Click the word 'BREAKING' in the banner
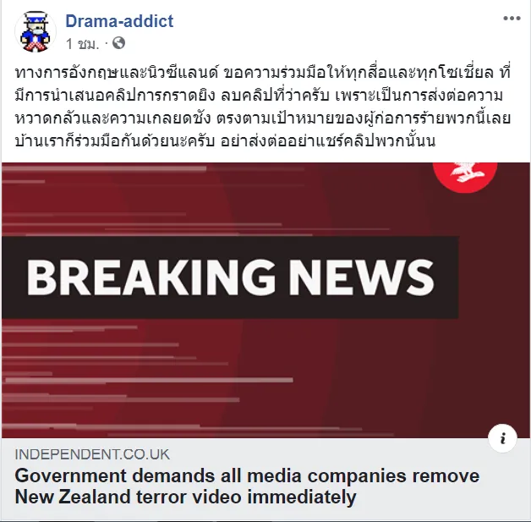The image size is (531, 522). point(151,277)
